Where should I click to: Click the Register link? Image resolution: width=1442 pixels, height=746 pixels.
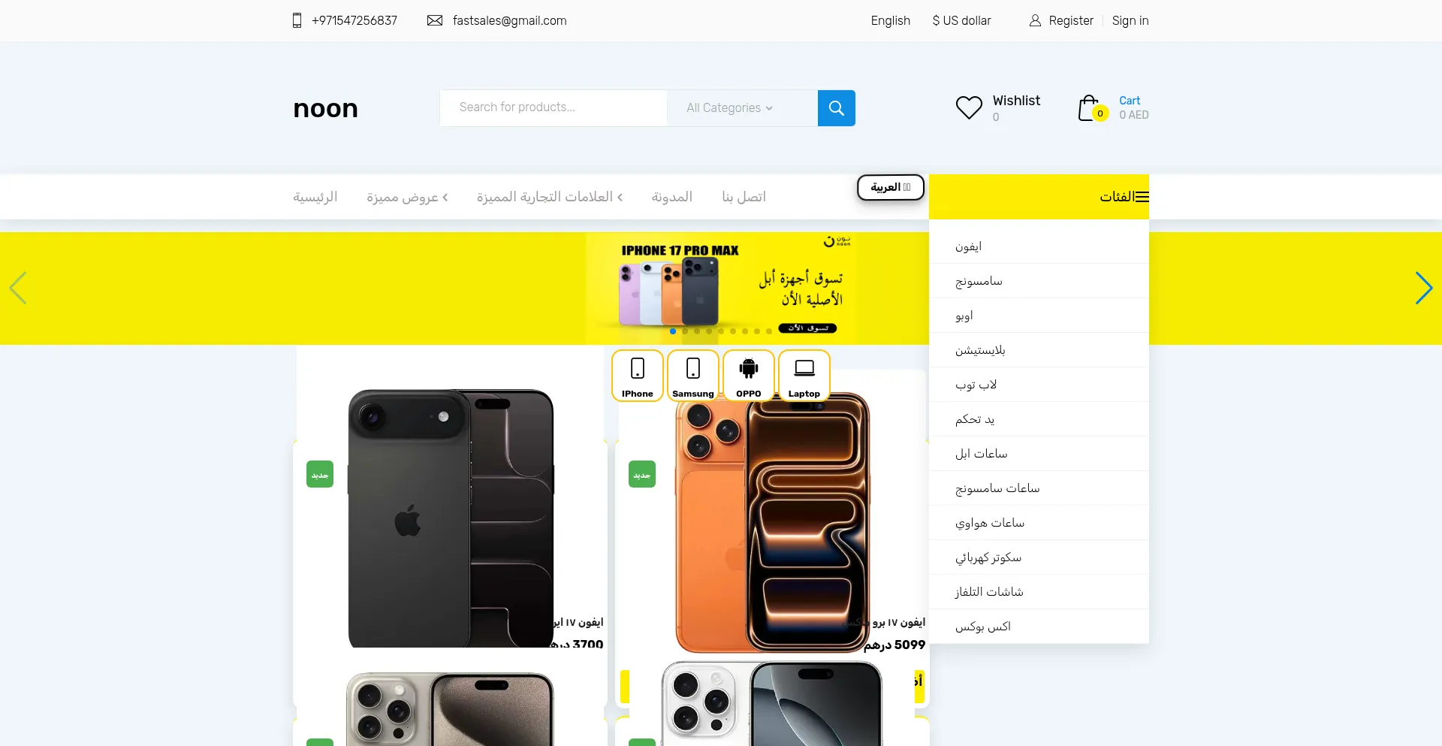1071,20
